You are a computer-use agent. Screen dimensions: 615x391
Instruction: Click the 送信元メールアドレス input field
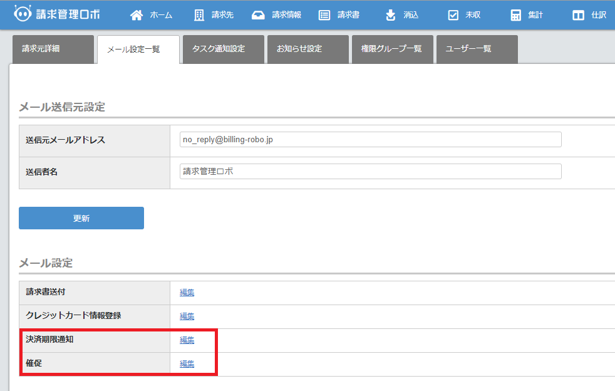click(370, 140)
